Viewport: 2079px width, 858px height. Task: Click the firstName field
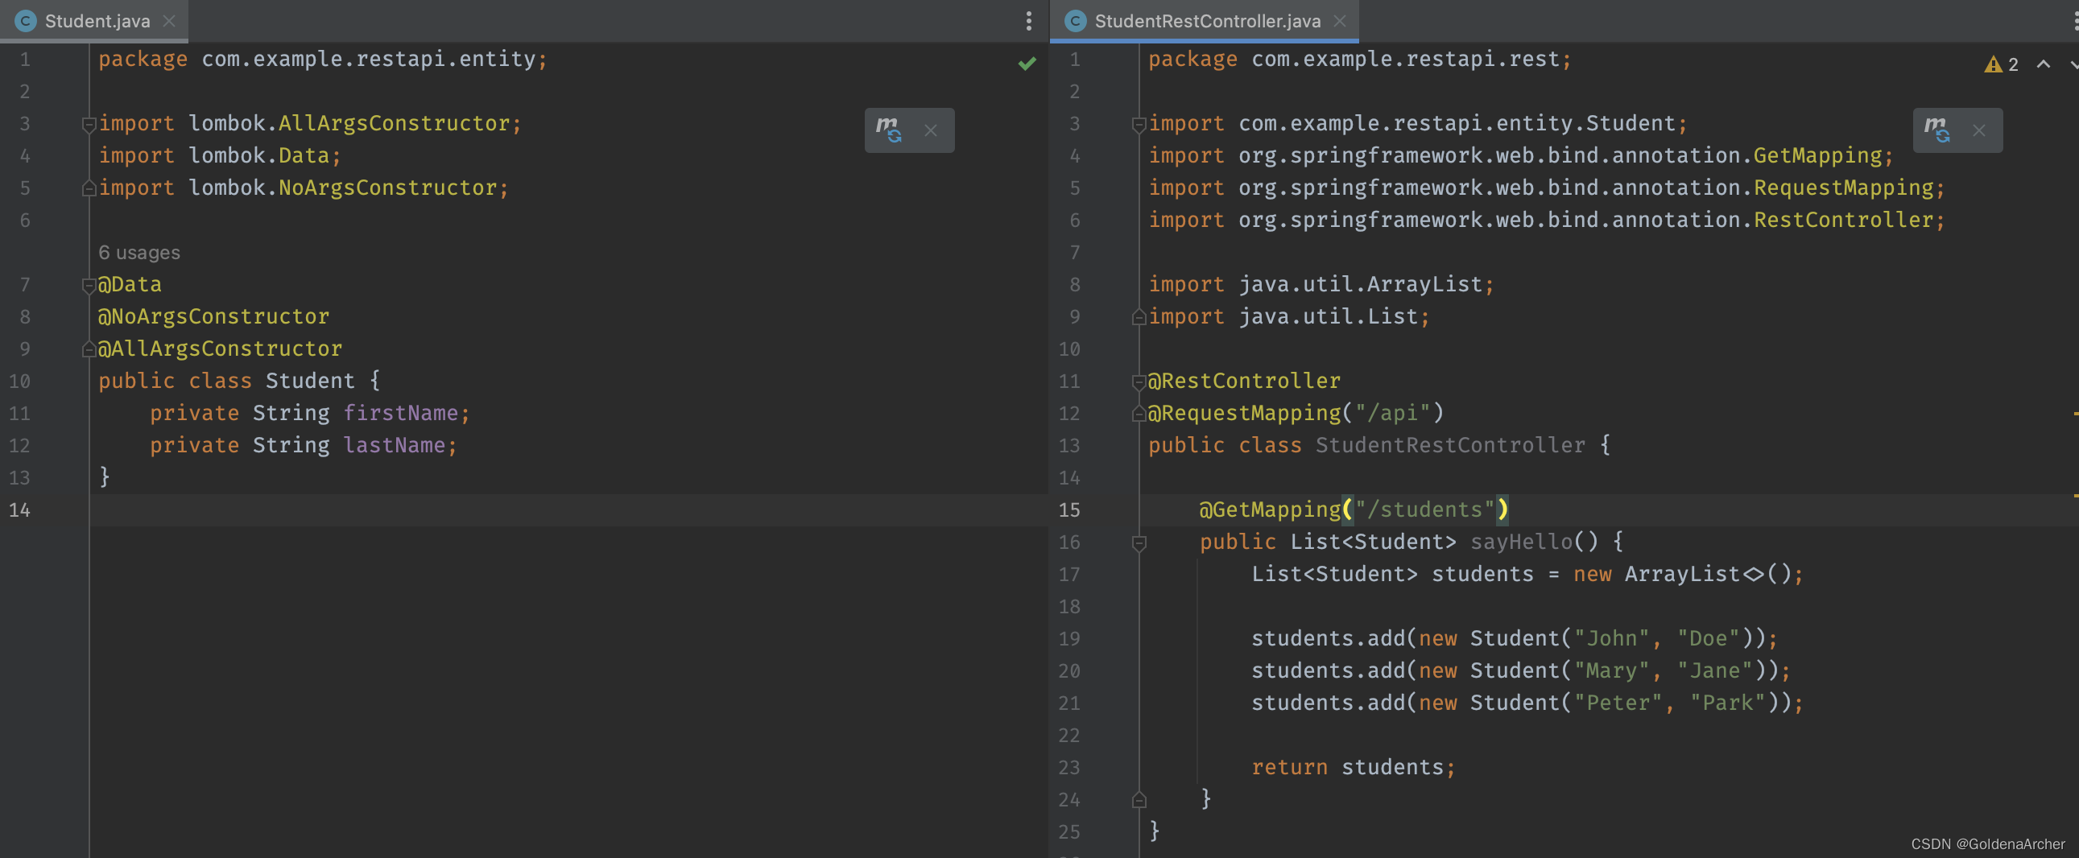pos(400,413)
